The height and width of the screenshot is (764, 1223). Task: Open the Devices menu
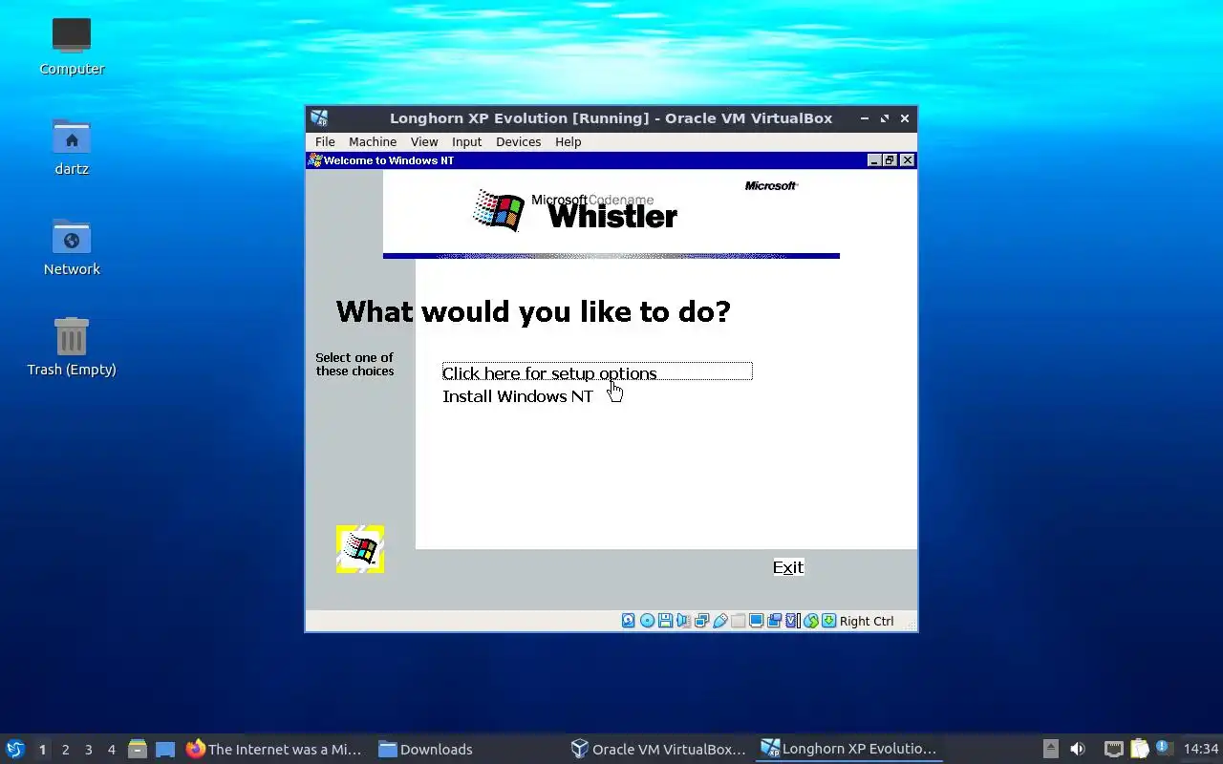pyautogui.click(x=518, y=141)
